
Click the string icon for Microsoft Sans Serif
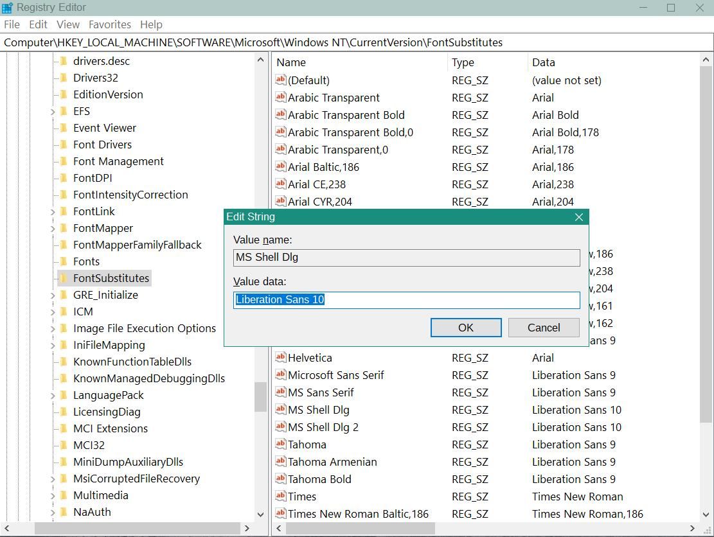pos(280,374)
